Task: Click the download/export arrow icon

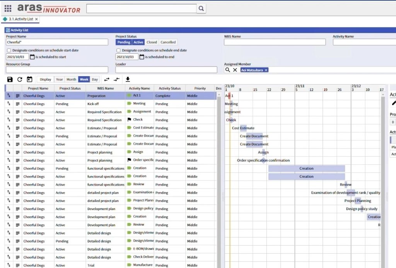Action: (128, 79)
